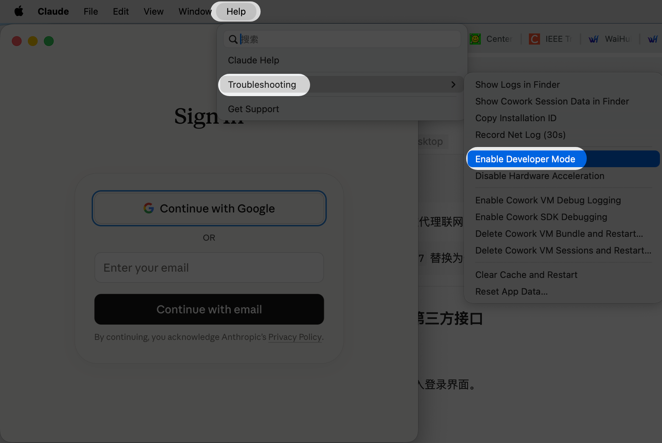Select Show Cowork Session Data in Finder

click(x=563, y=101)
